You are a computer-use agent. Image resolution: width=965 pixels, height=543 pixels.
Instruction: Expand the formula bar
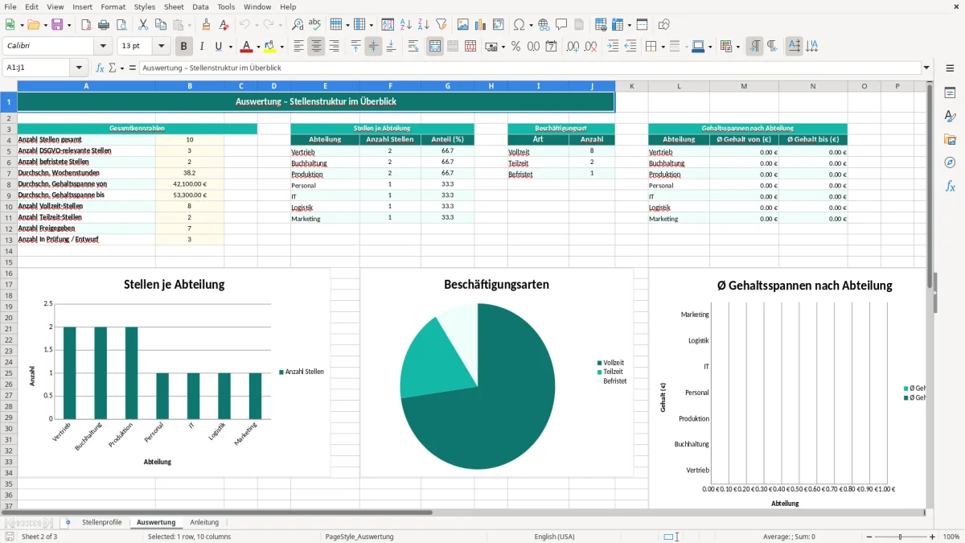coord(926,68)
